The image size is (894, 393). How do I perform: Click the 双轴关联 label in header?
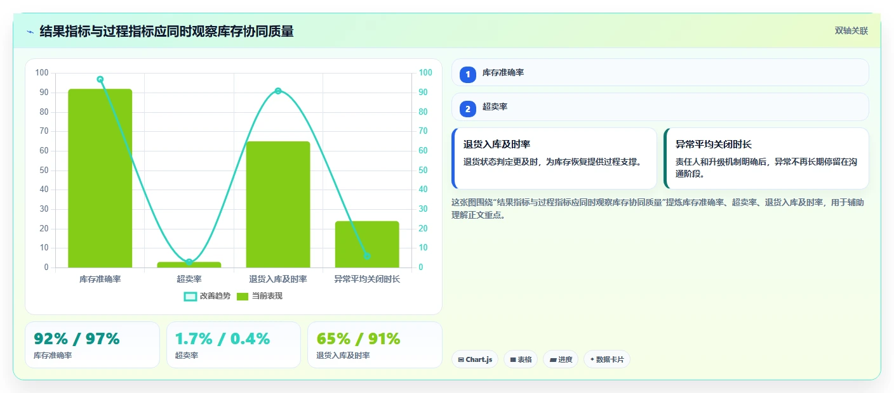click(x=851, y=30)
